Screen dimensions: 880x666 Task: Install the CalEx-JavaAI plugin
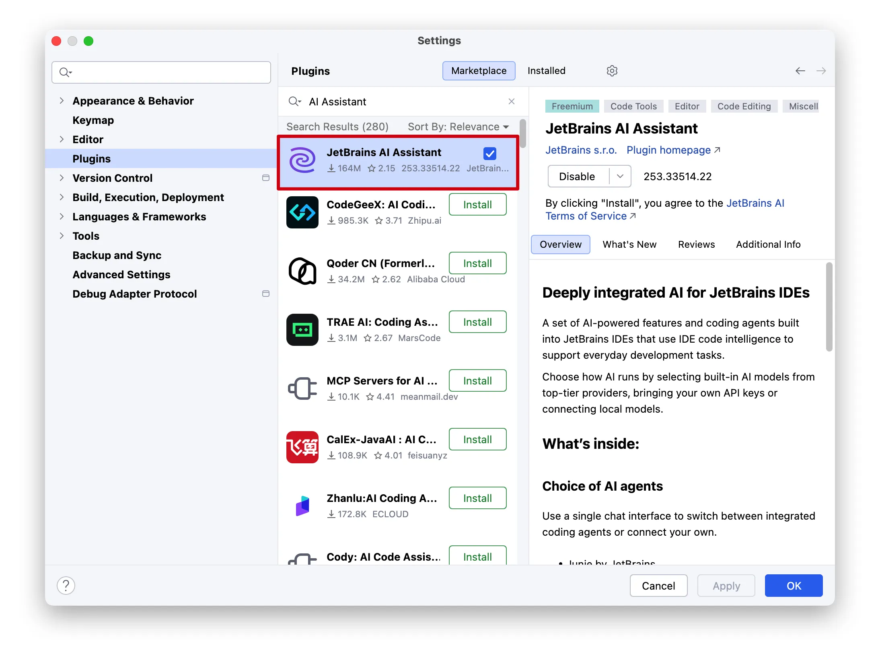pos(477,439)
